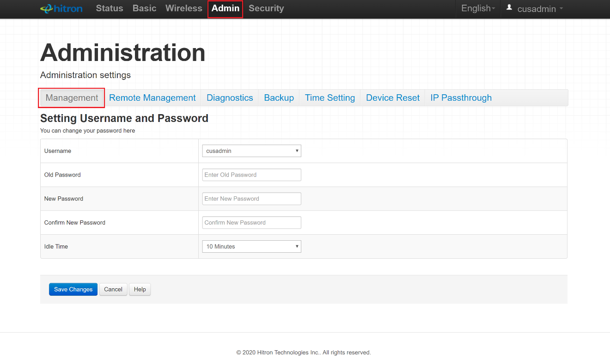Expand the Username dropdown
The height and width of the screenshot is (359, 610).
pos(252,151)
